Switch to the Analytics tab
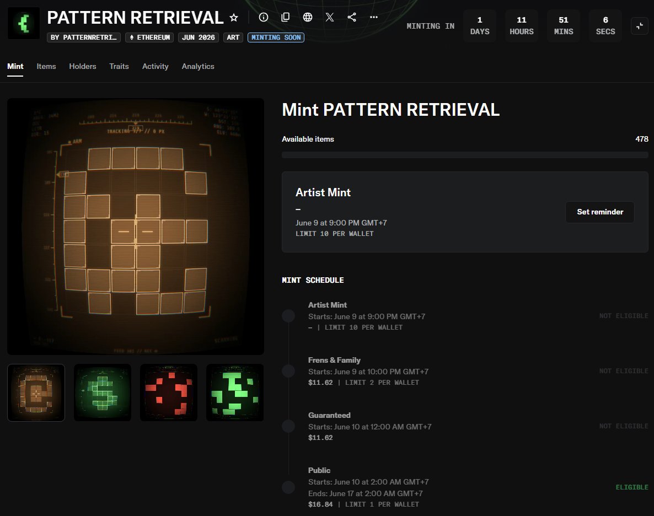 (198, 66)
